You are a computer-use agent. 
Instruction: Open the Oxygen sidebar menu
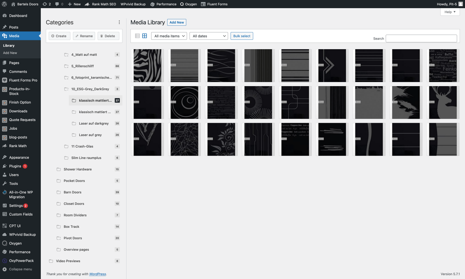click(x=15, y=243)
